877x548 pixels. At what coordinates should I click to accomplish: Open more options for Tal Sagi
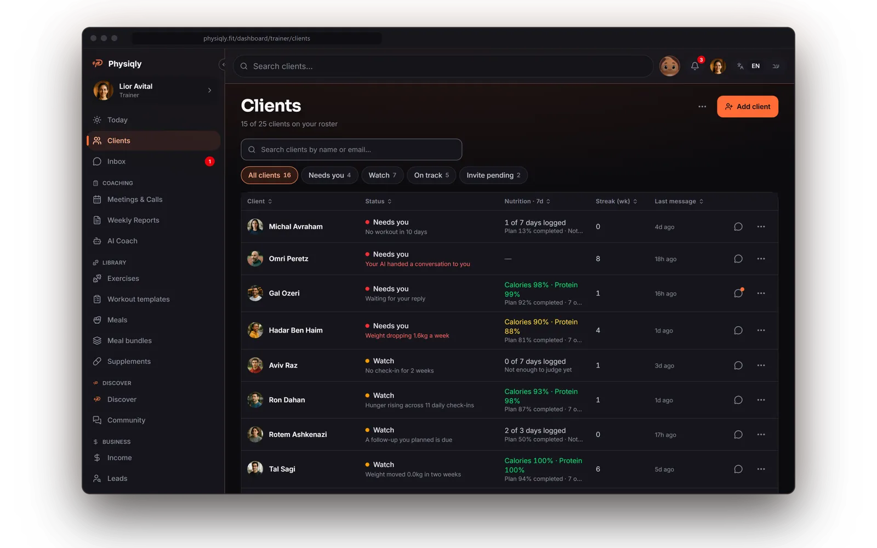point(761,469)
